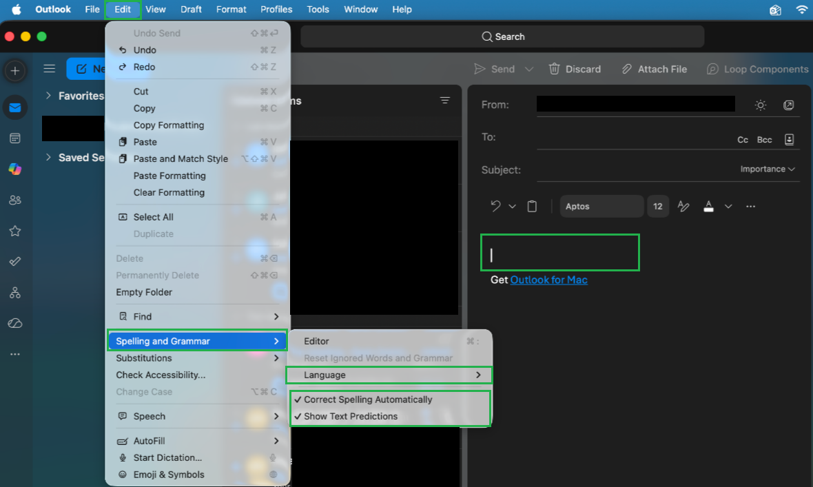This screenshot has width=813, height=487.
Task: Choose Start Dictation in Edit menu
Action: pyautogui.click(x=198, y=457)
